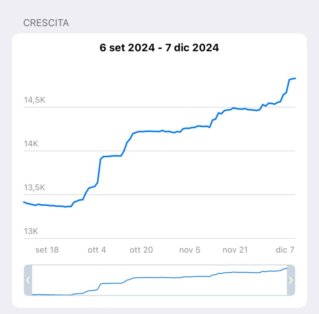Click the 14,5K y-axis label
This screenshot has width=319, height=314.
coord(34,100)
